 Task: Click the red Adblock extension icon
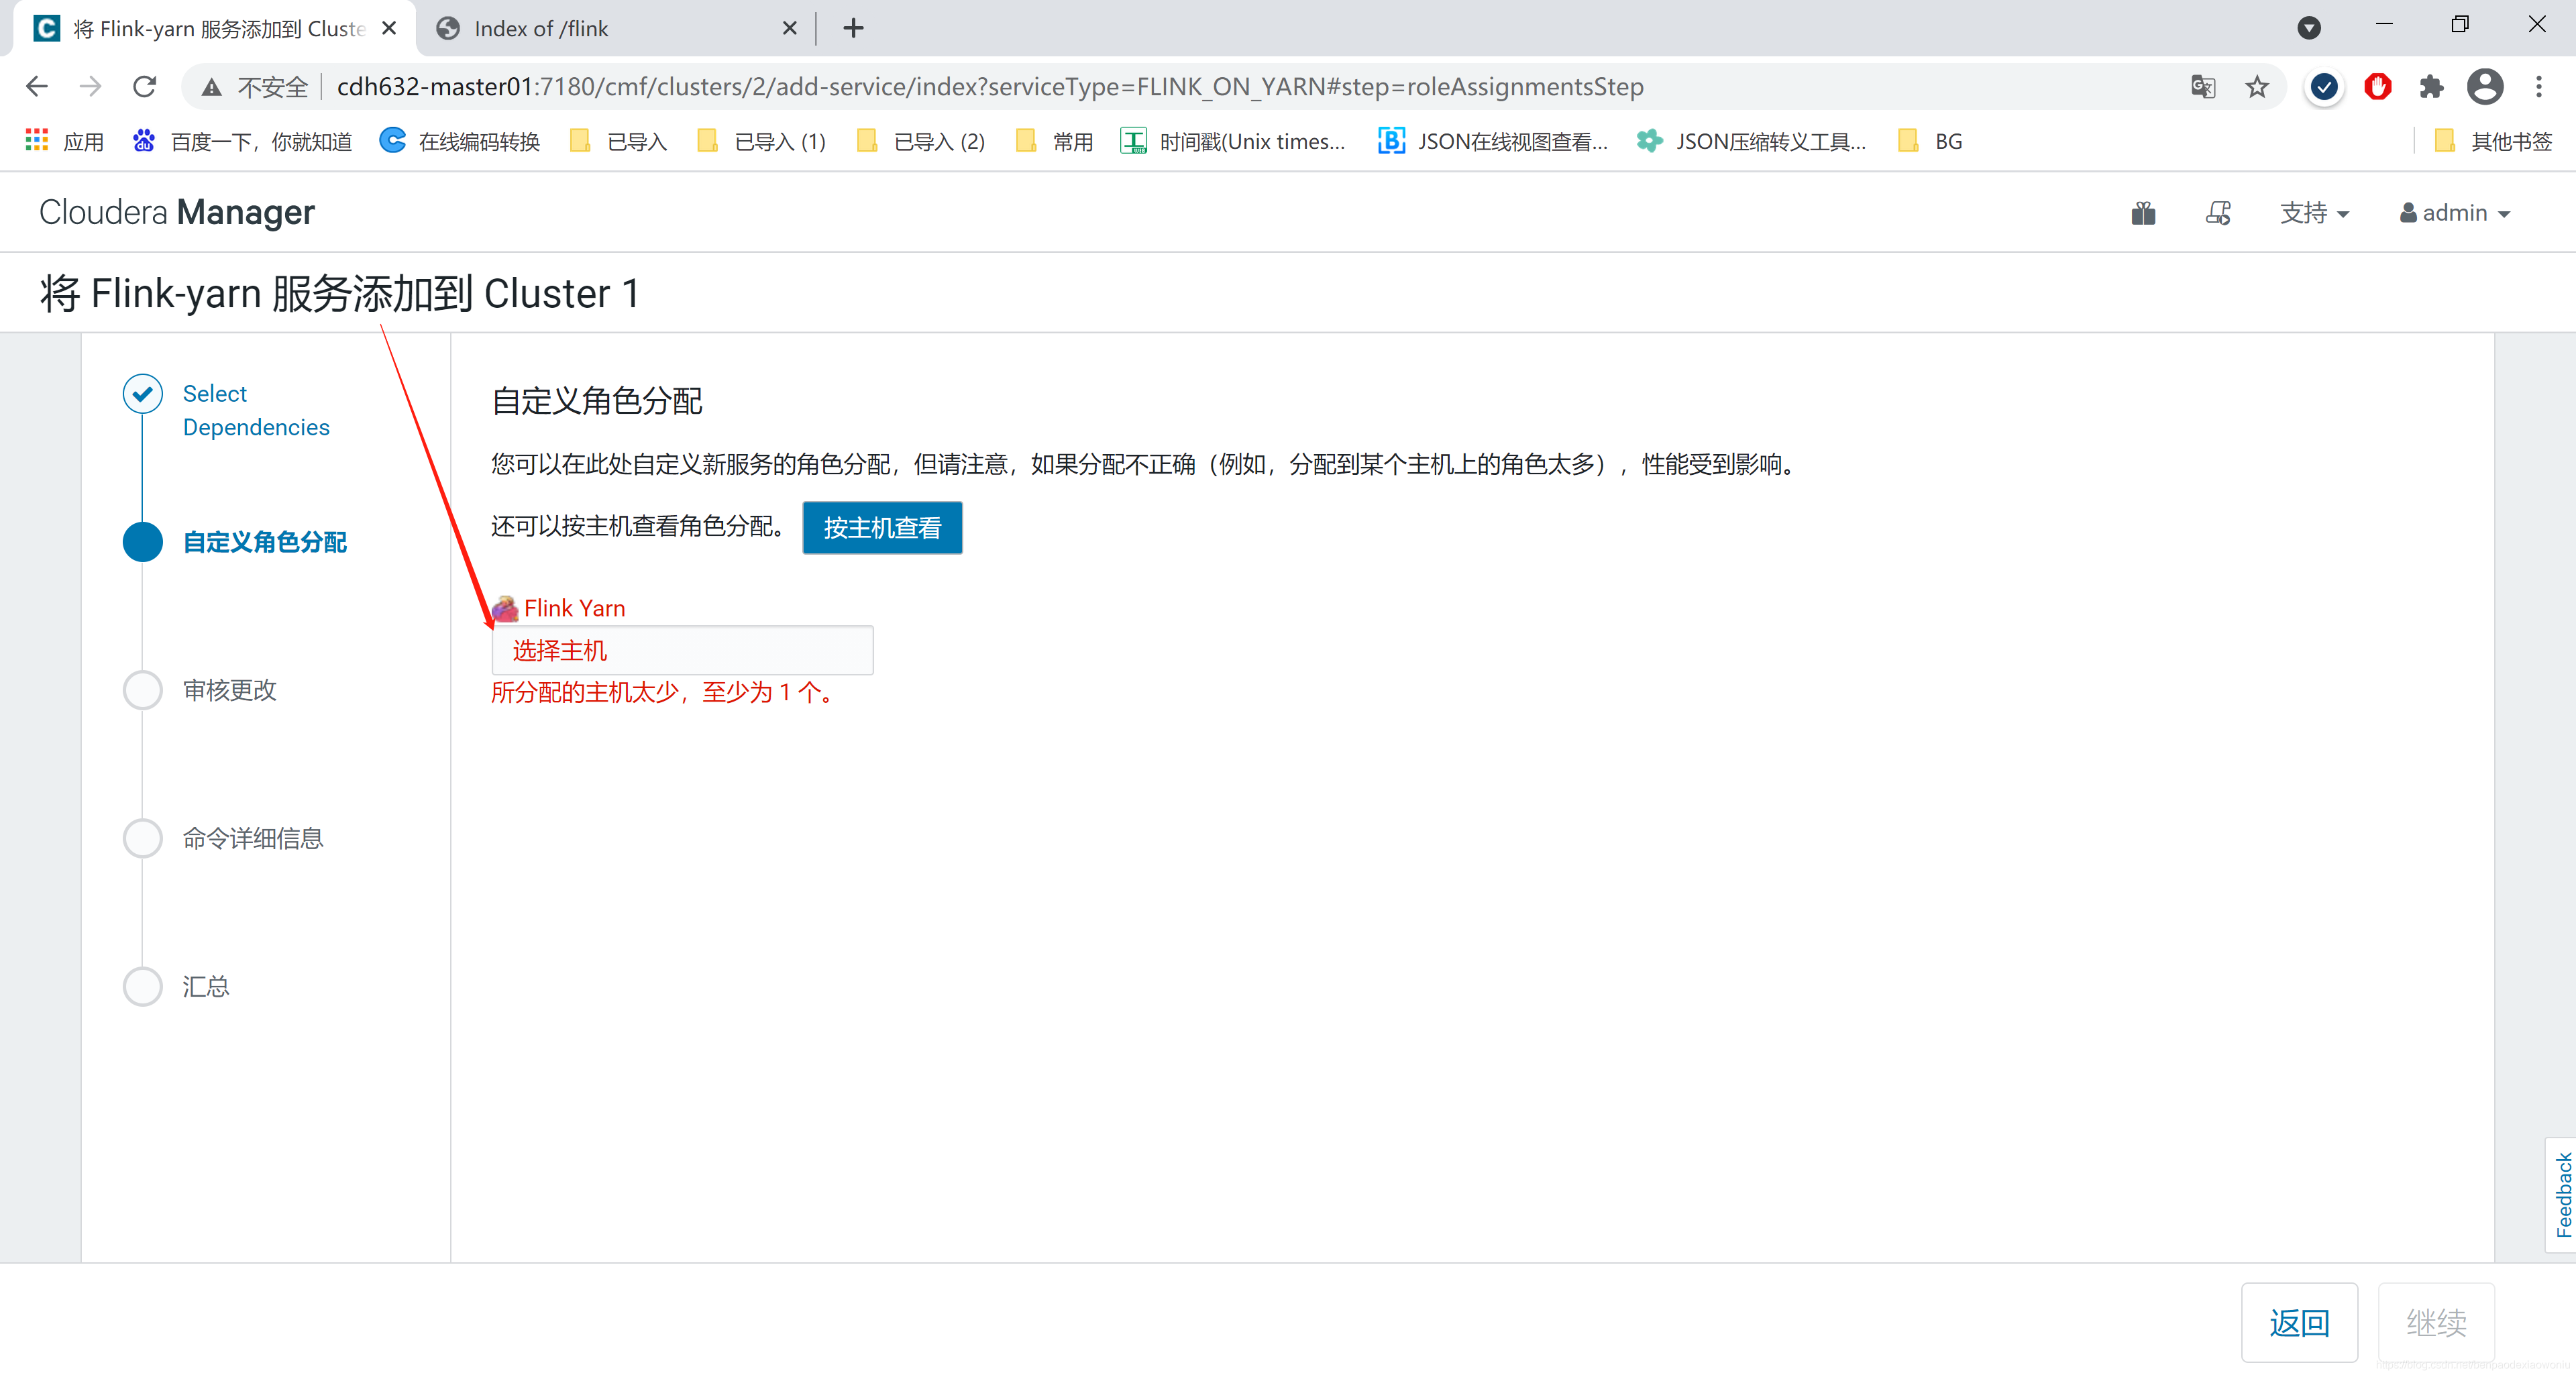(2377, 87)
